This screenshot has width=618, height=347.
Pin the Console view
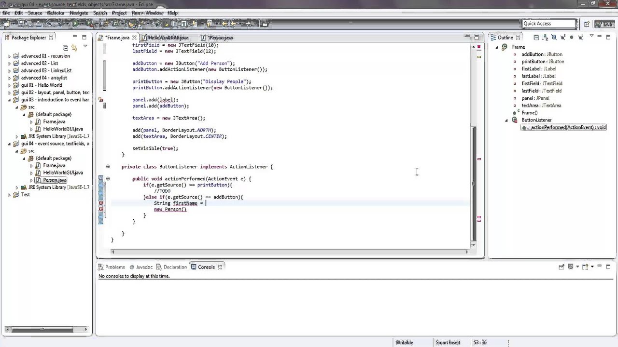point(562,267)
